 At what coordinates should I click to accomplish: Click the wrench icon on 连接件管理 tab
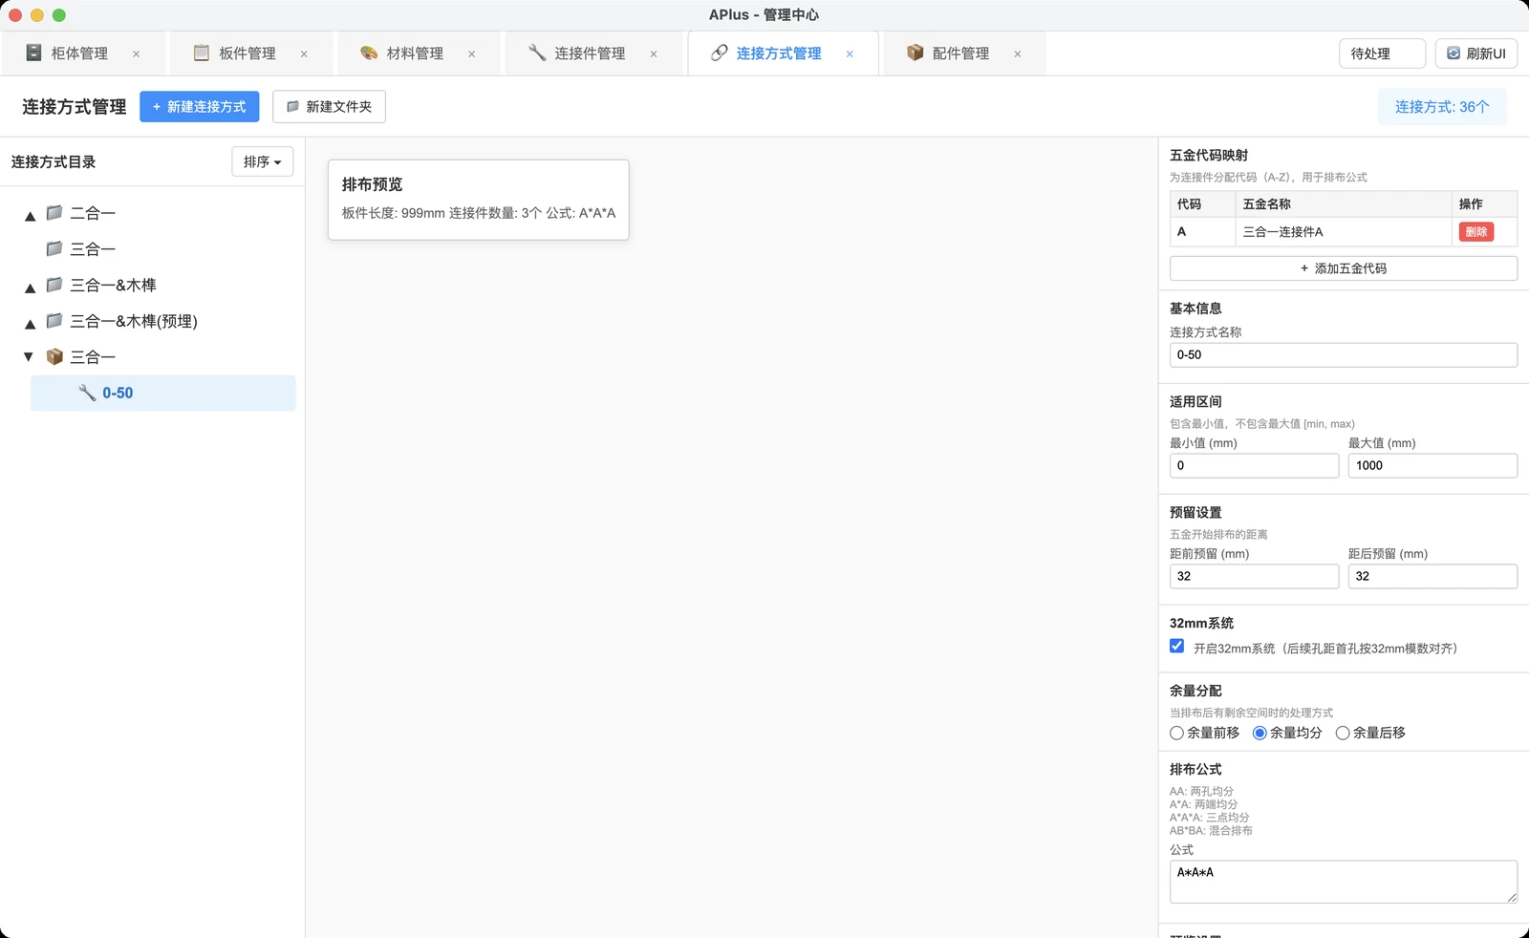click(537, 53)
